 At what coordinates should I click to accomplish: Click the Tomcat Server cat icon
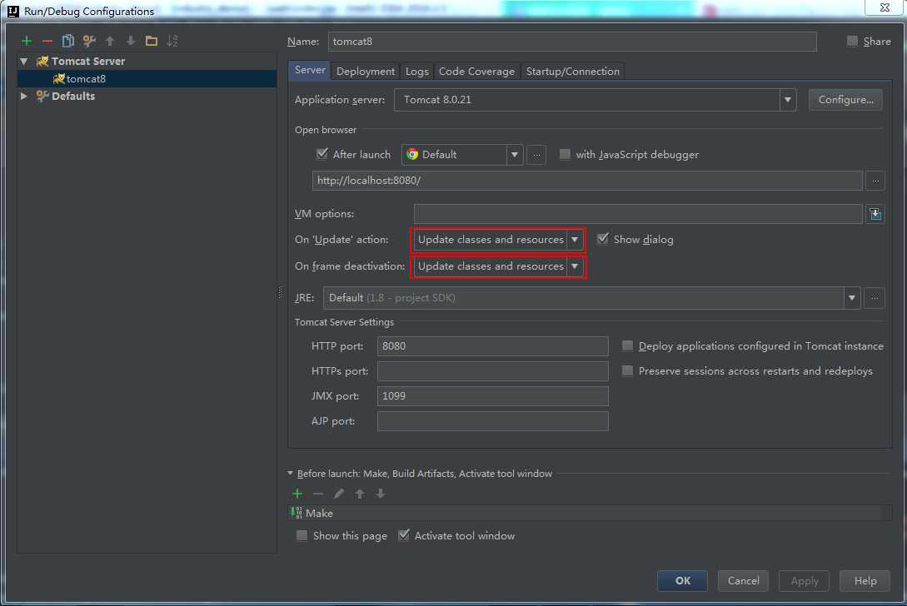pyautogui.click(x=42, y=62)
